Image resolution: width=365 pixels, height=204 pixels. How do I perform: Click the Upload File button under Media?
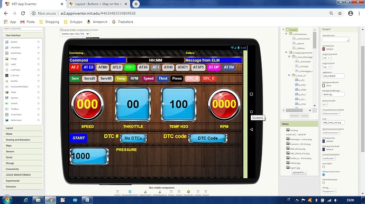tap(299, 172)
